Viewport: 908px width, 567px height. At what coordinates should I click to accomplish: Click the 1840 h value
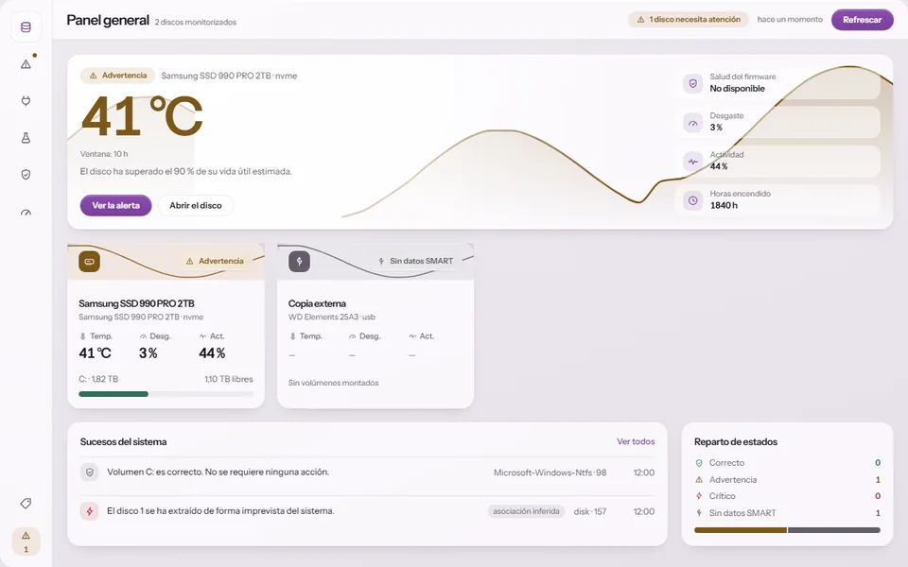pyautogui.click(x=724, y=205)
